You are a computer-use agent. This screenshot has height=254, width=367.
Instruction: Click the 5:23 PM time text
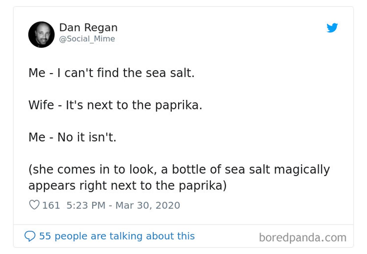point(86,205)
